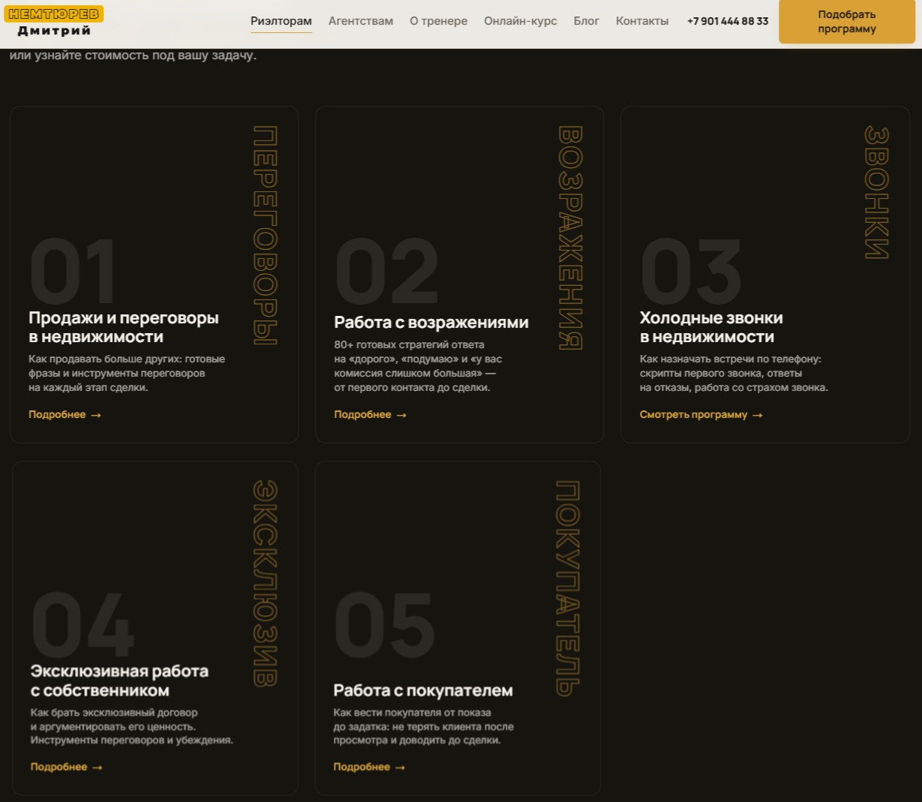Click description text 'Как брать эксклюзивный договор'
The width and height of the screenshot is (922, 802).
tap(132, 726)
